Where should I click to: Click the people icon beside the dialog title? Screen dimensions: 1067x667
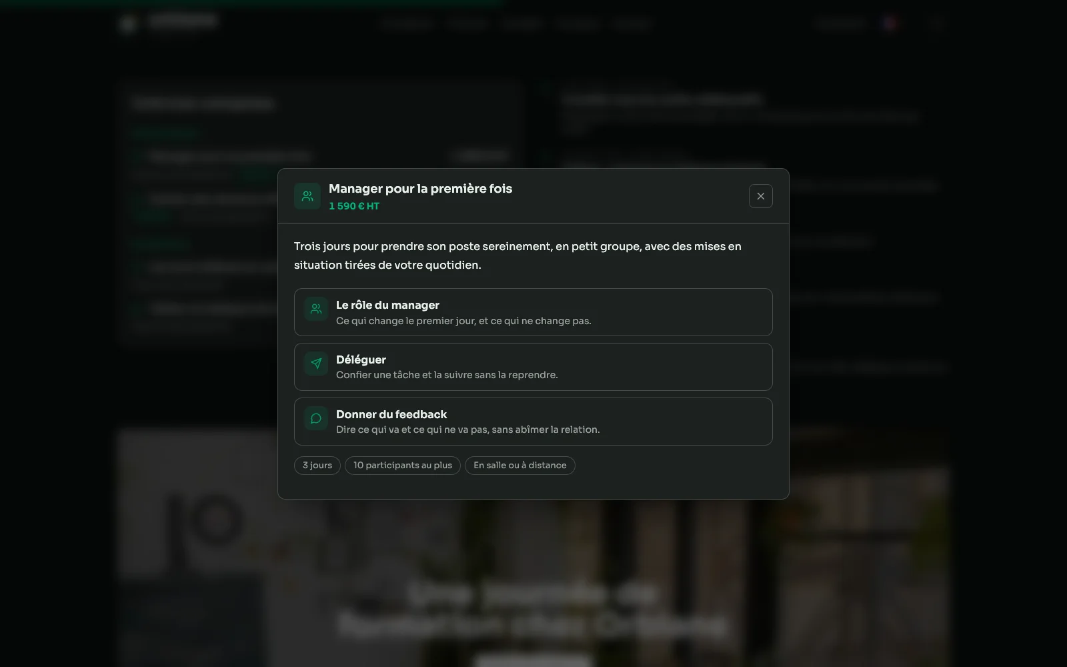pos(307,196)
